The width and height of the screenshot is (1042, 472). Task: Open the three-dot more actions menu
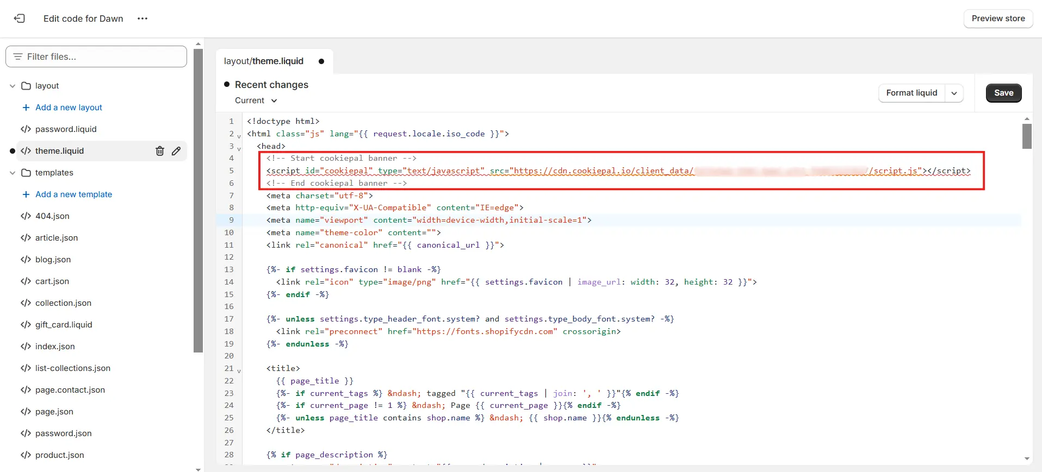click(x=142, y=18)
